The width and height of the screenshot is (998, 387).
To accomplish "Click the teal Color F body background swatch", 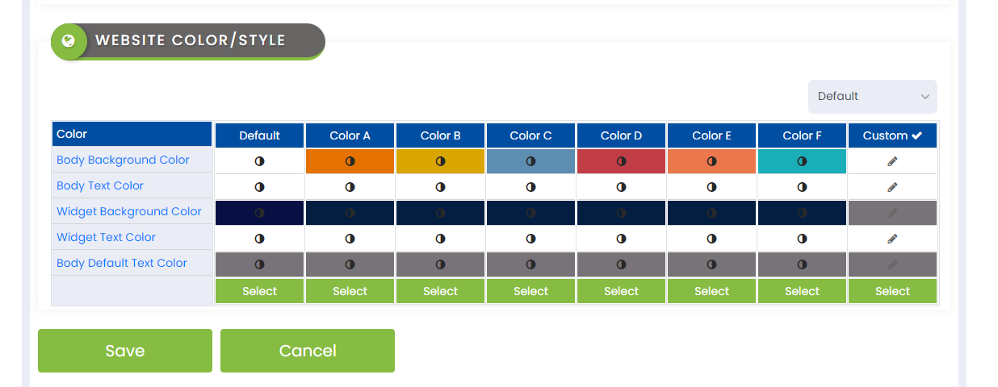I will click(802, 161).
